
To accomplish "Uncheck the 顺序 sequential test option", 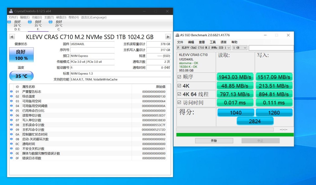I will coord(179,77).
